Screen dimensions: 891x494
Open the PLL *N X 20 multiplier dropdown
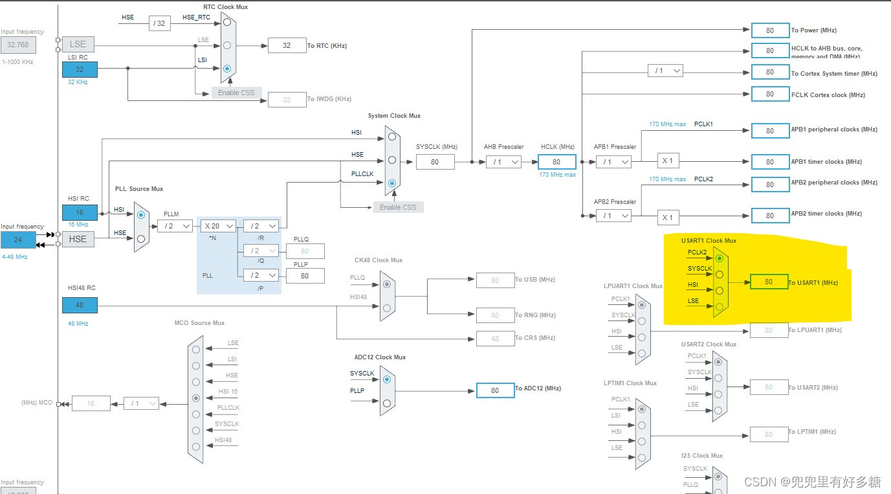218,226
